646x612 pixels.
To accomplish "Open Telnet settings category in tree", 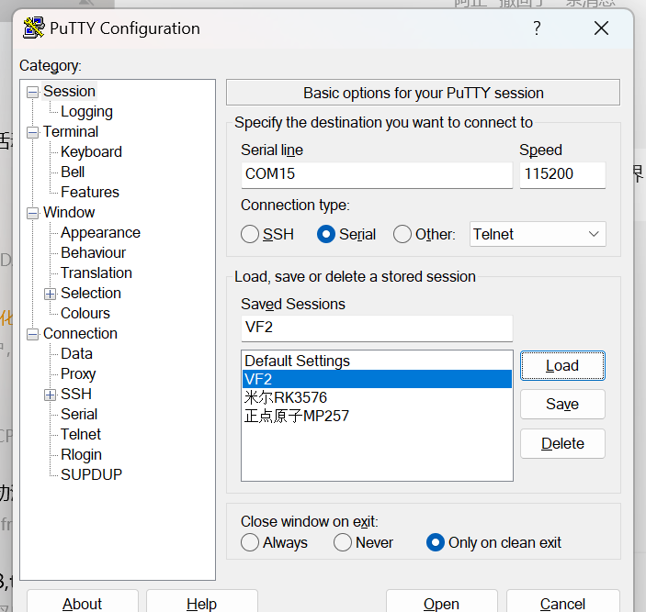I will tap(80, 434).
